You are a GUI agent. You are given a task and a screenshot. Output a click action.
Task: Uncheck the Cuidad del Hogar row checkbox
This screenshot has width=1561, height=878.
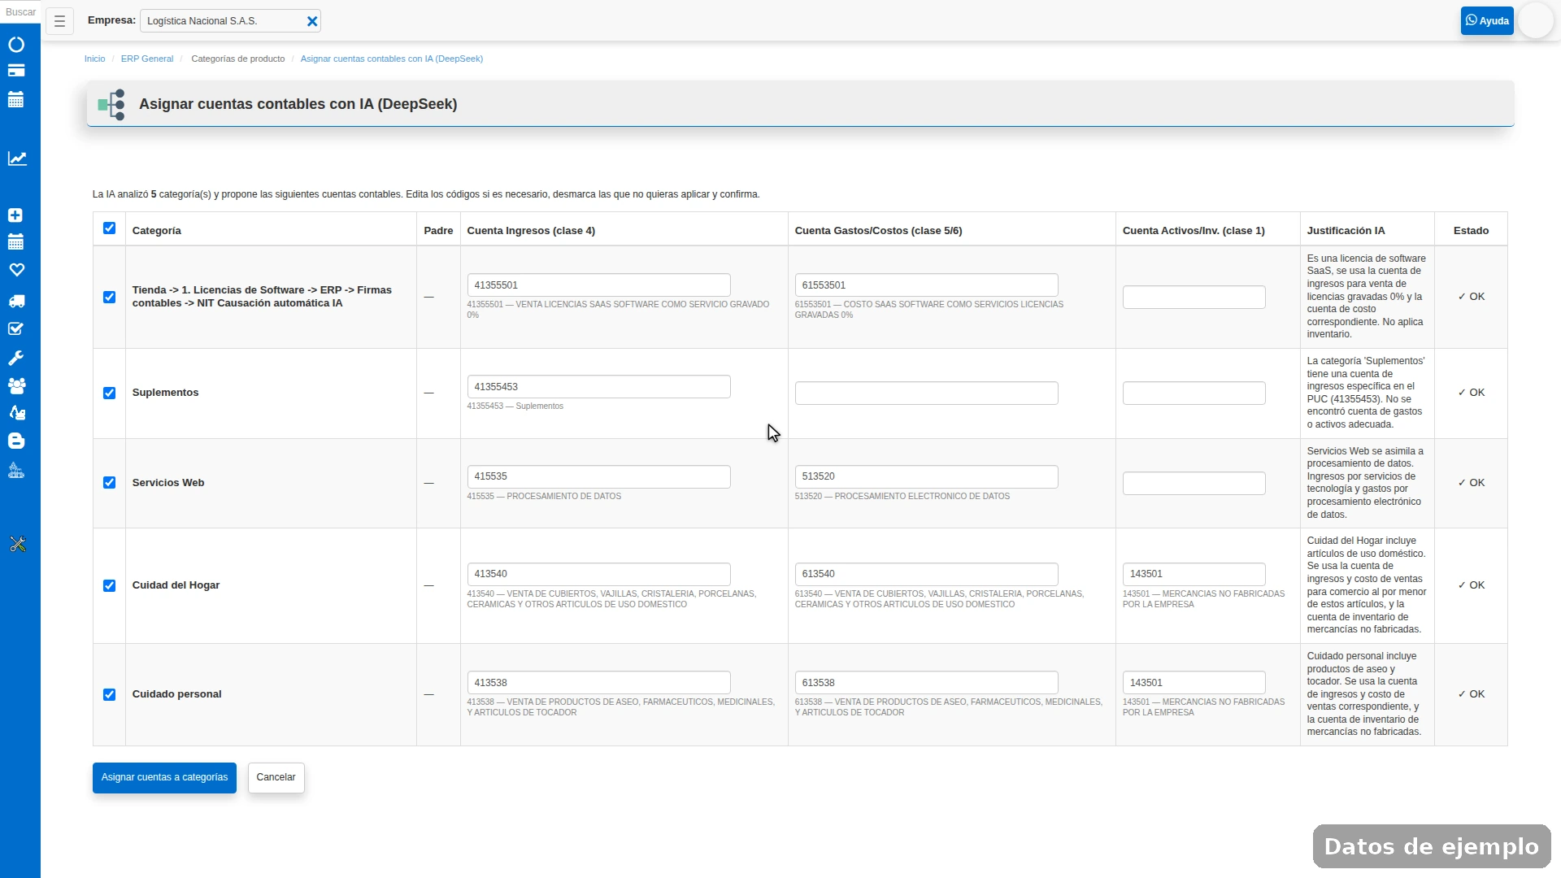coord(109,586)
